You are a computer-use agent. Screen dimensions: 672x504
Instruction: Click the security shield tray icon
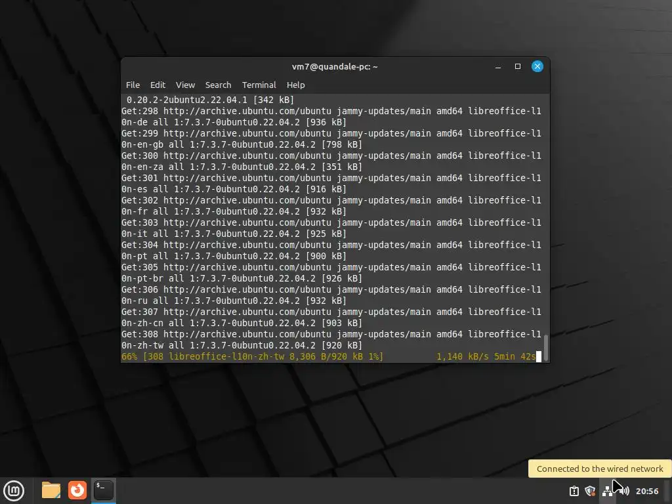pyautogui.click(x=590, y=491)
